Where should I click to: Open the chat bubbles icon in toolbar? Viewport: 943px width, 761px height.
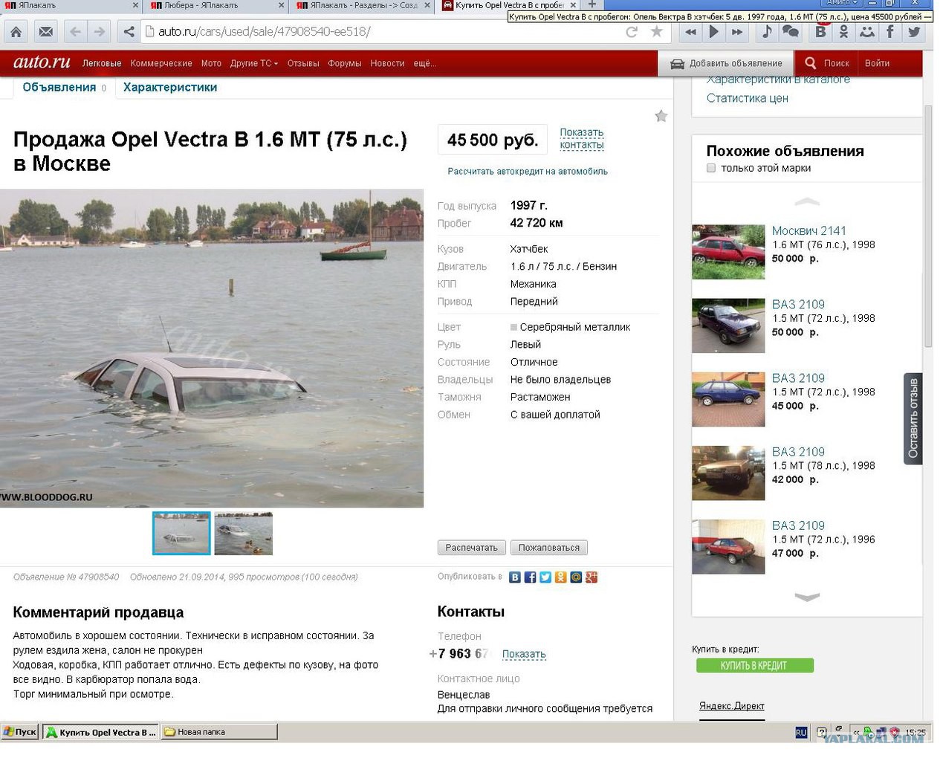[791, 32]
